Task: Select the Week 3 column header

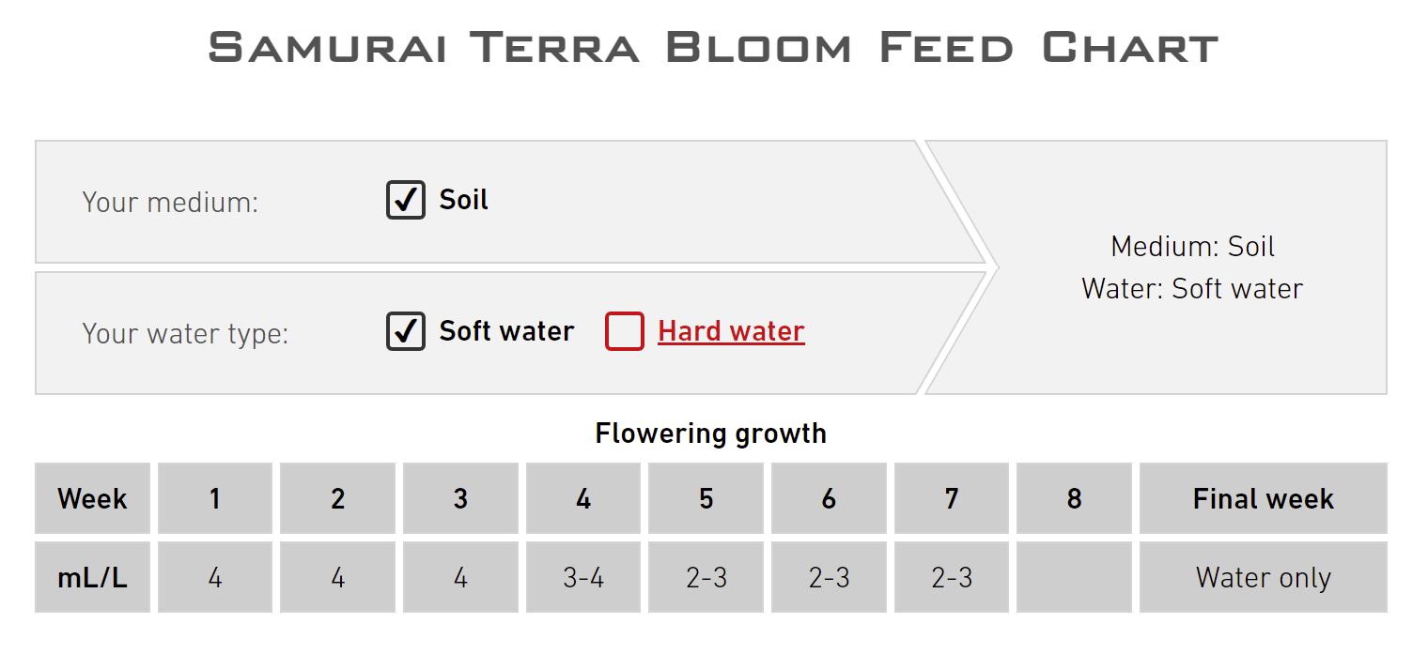Action: tap(460, 498)
